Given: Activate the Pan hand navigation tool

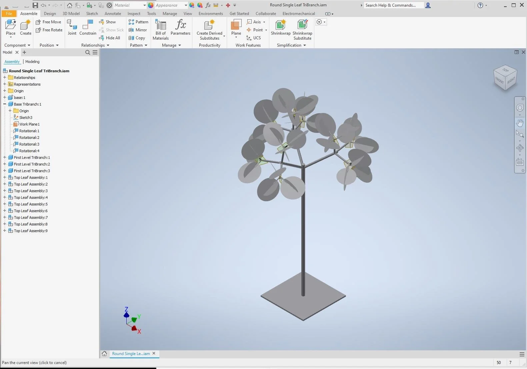Looking at the screenshot, I should point(520,123).
